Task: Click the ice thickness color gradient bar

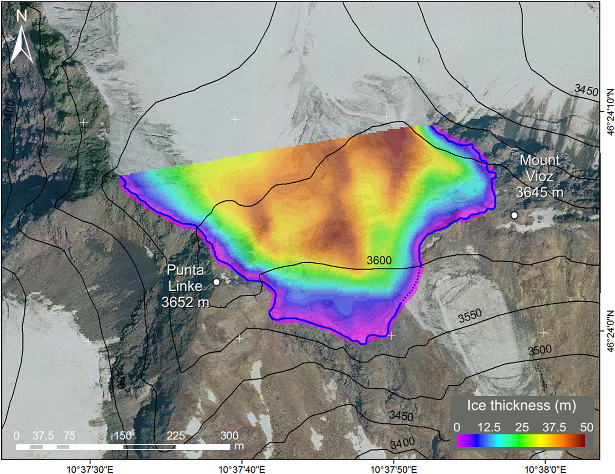Action: pos(521,441)
